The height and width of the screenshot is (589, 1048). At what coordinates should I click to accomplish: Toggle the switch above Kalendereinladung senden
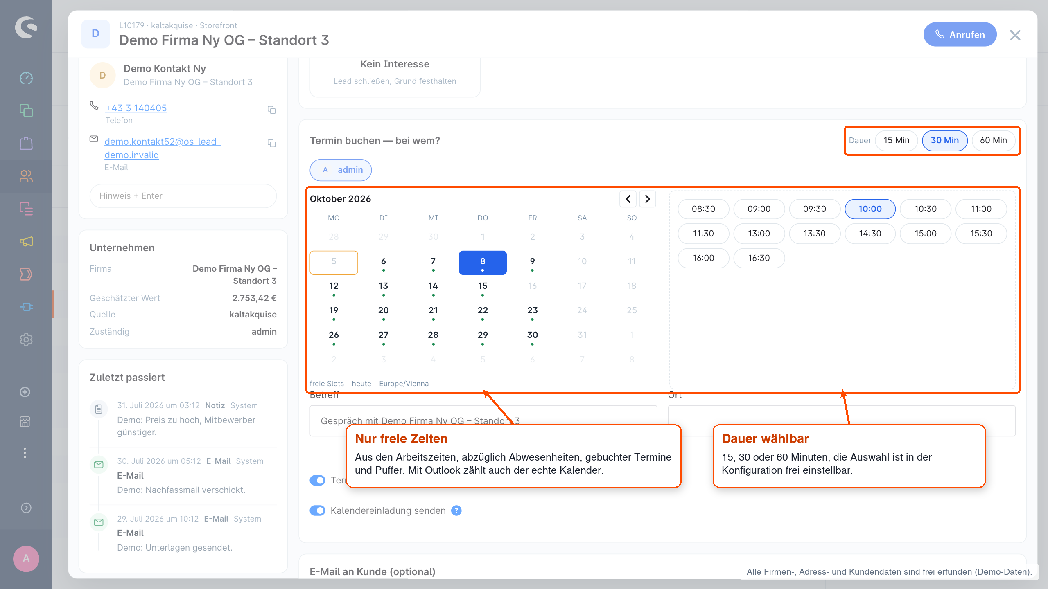coord(318,480)
